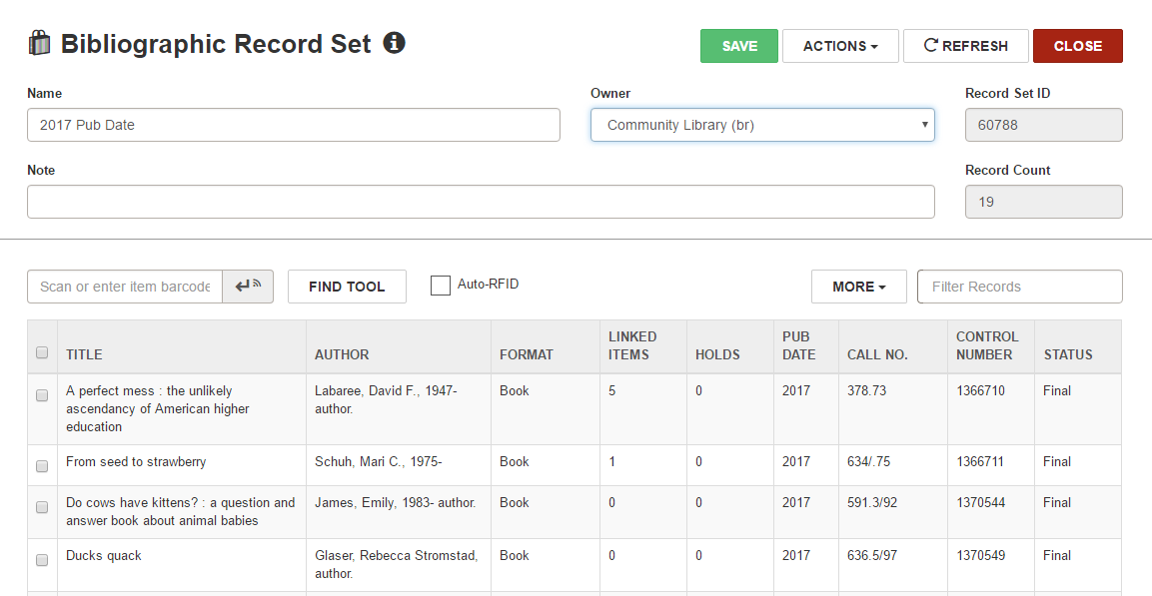This screenshot has height=596, width=1152.
Task: Check the select-all records header checkbox
Action: pos(42,352)
